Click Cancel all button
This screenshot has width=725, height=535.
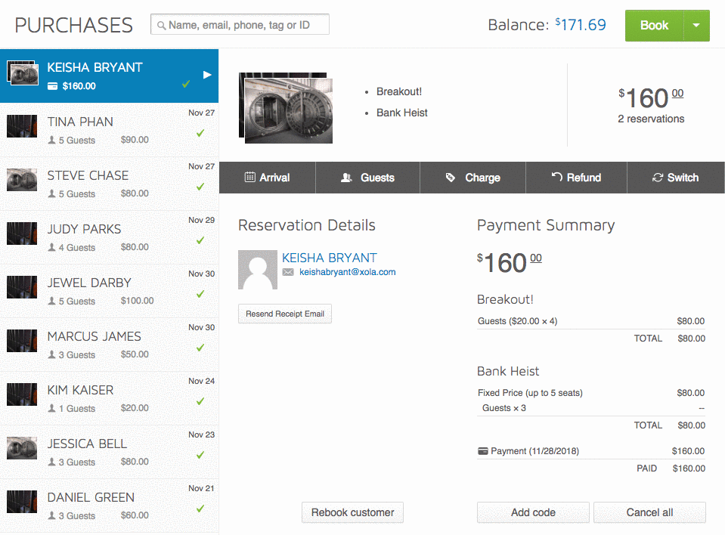[649, 512]
